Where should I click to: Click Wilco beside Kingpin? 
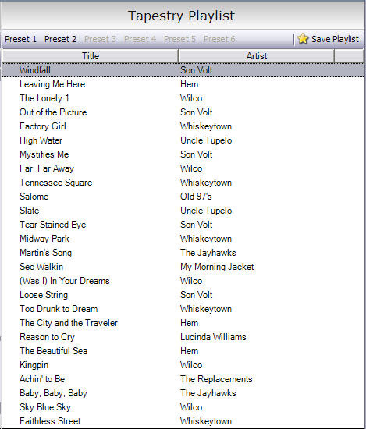point(191,365)
